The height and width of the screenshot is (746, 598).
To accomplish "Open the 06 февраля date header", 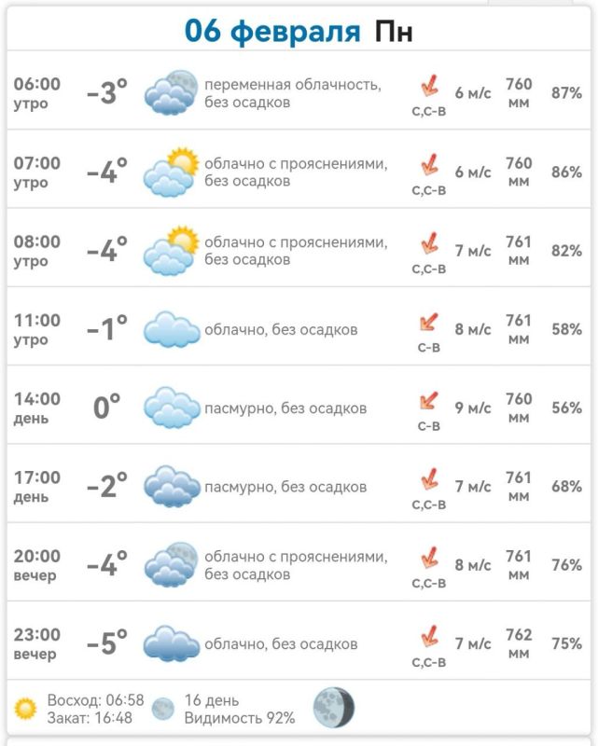I will [272, 31].
